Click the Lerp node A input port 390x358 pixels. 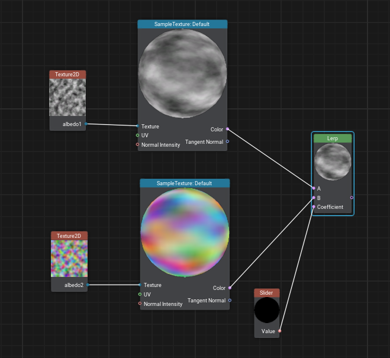[x=314, y=188]
